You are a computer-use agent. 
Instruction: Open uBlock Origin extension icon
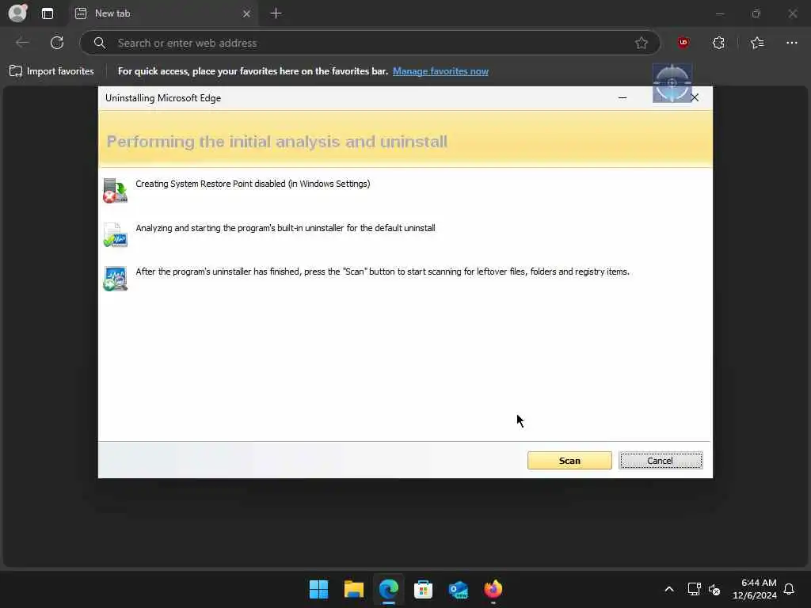(683, 43)
